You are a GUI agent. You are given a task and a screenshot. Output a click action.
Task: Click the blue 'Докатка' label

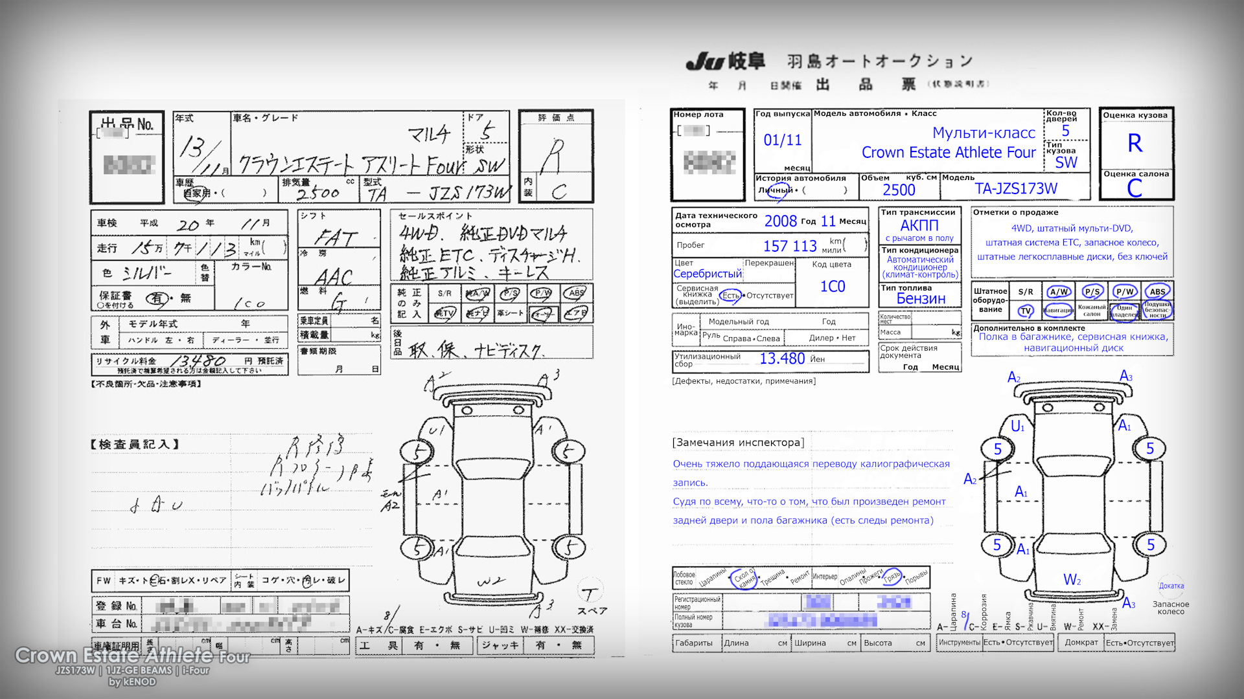point(1171,586)
